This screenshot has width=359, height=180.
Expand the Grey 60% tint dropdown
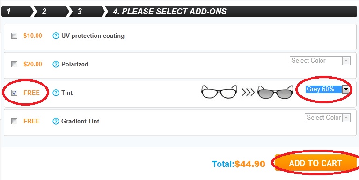pos(327,89)
